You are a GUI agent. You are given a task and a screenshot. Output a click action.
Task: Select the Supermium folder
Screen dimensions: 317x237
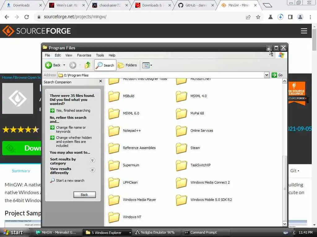pyautogui.click(x=124, y=165)
